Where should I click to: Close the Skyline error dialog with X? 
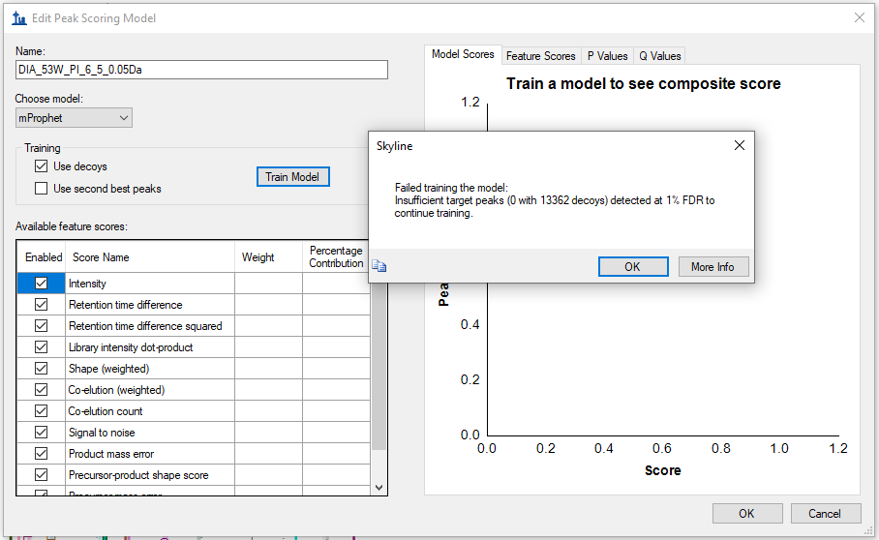740,145
